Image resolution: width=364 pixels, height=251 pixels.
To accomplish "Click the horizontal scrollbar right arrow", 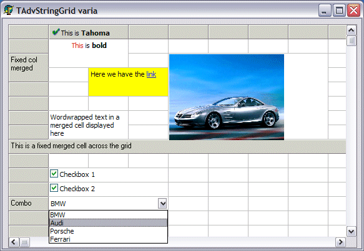I will (340, 242).
